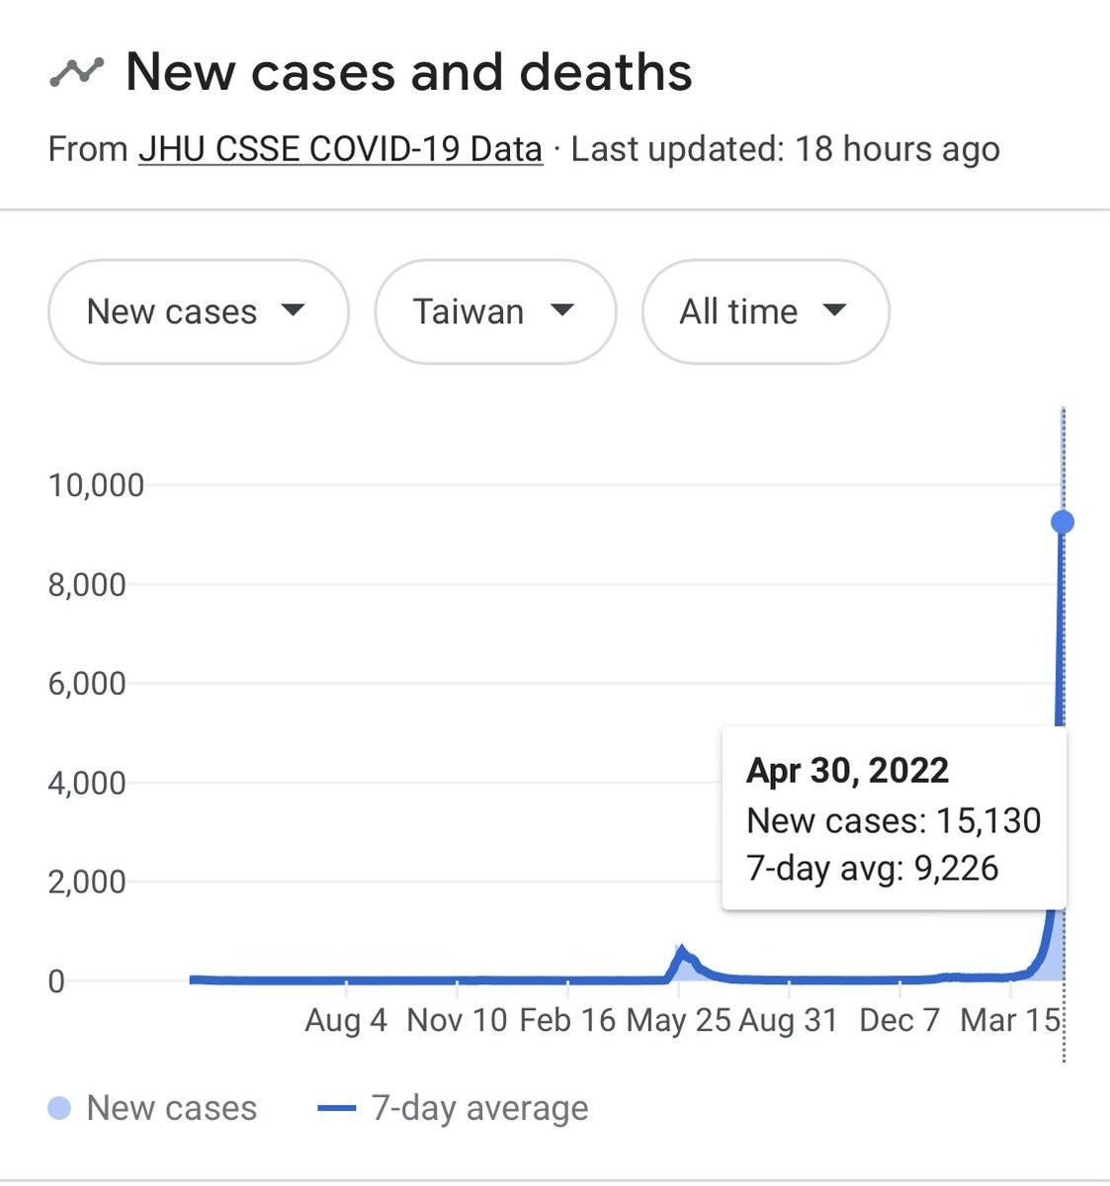
Task: Click the Aug 31 axis label
Action: (788, 1020)
